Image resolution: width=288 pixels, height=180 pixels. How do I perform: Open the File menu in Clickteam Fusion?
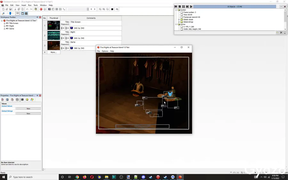[7, 5]
